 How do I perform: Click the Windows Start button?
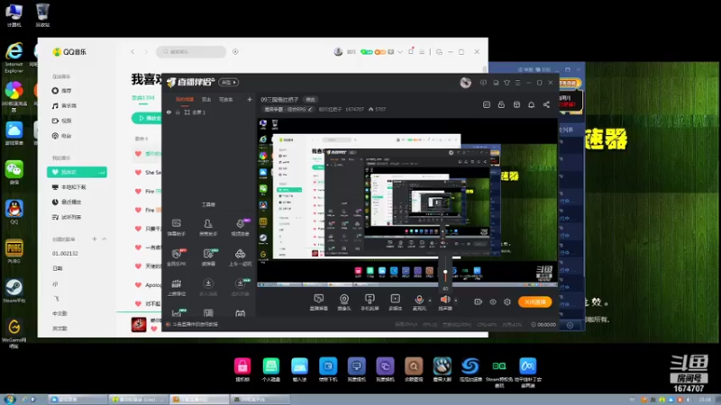click(x=9, y=400)
